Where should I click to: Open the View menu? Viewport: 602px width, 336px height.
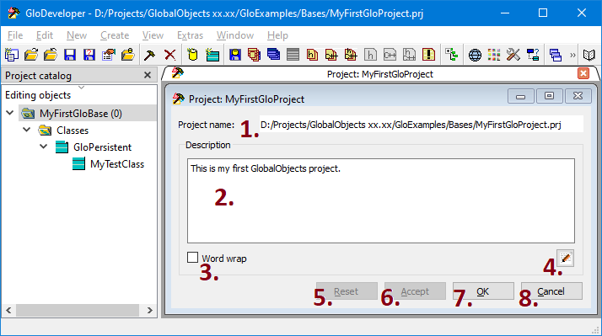click(x=153, y=35)
